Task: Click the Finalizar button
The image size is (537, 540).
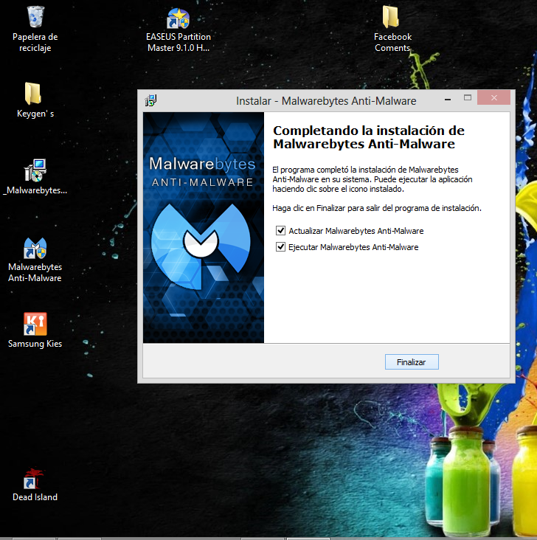Action: [x=412, y=362]
